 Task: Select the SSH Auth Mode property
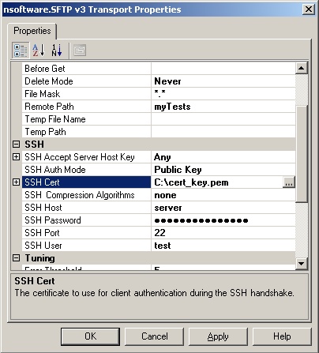click(x=86, y=170)
